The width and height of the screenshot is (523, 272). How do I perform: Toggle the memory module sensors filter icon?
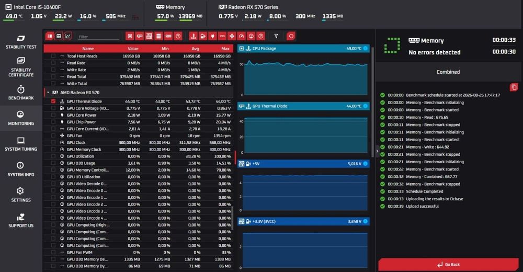(168, 36)
